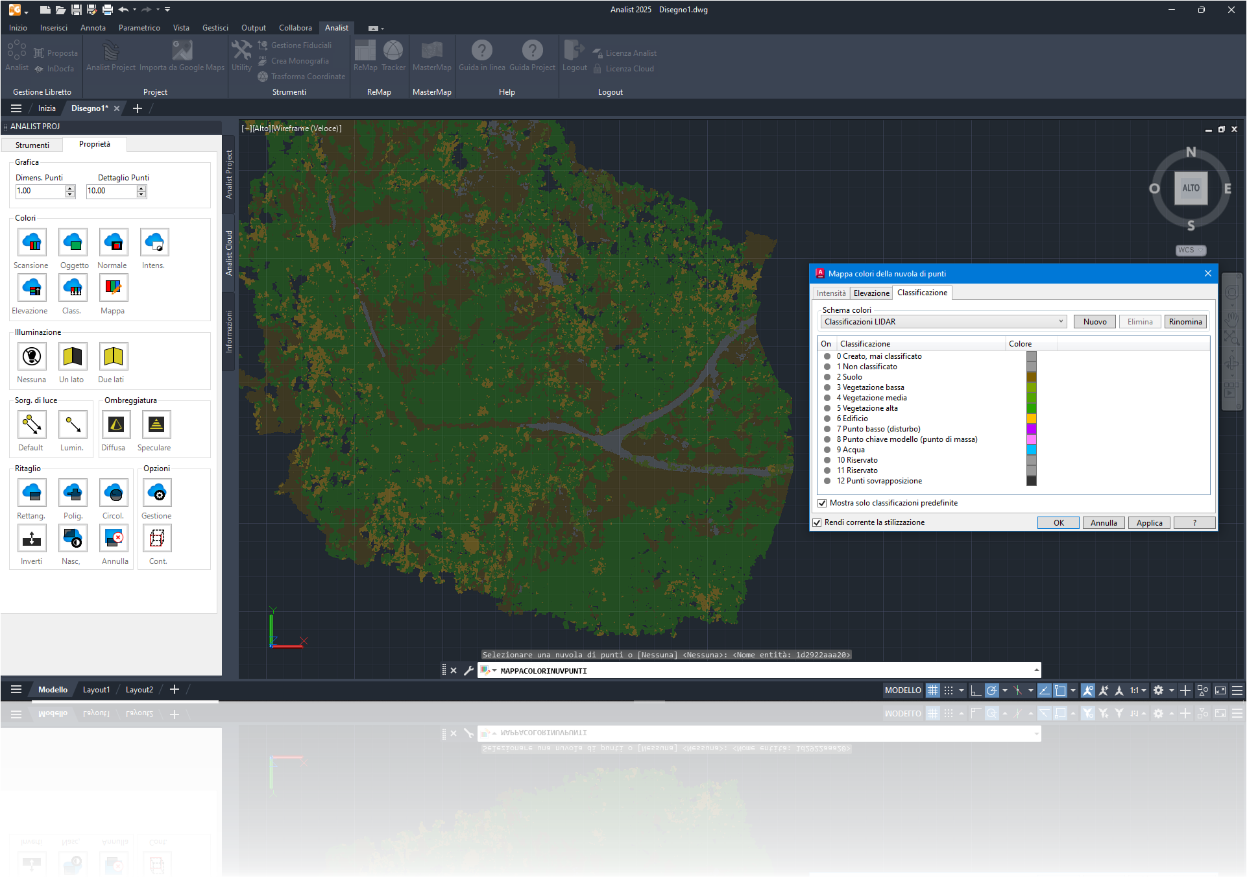The height and width of the screenshot is (878, 1247).
Task: Select Speculare shading
Action: tap(156, 425)
